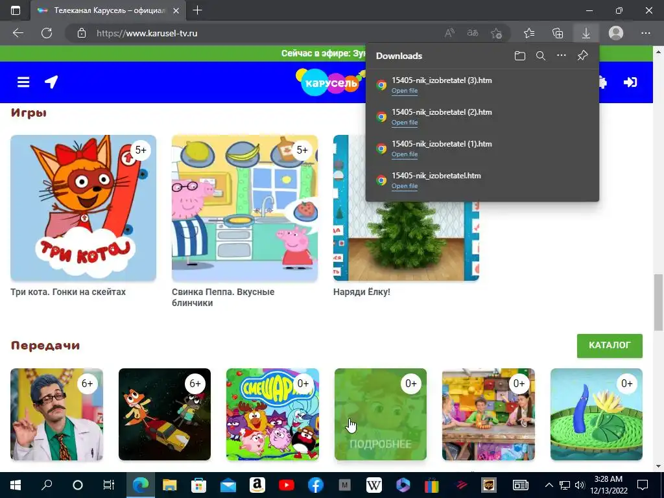The width and height of the screenshot is (664, 498).
Task: Open file 15405-nik_izobretatel (1).htm link
Action: coord(405,154)
